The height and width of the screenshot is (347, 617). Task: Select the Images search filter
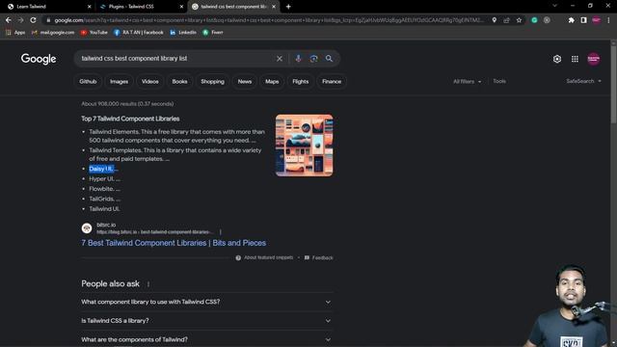click(x=119, y=81)
